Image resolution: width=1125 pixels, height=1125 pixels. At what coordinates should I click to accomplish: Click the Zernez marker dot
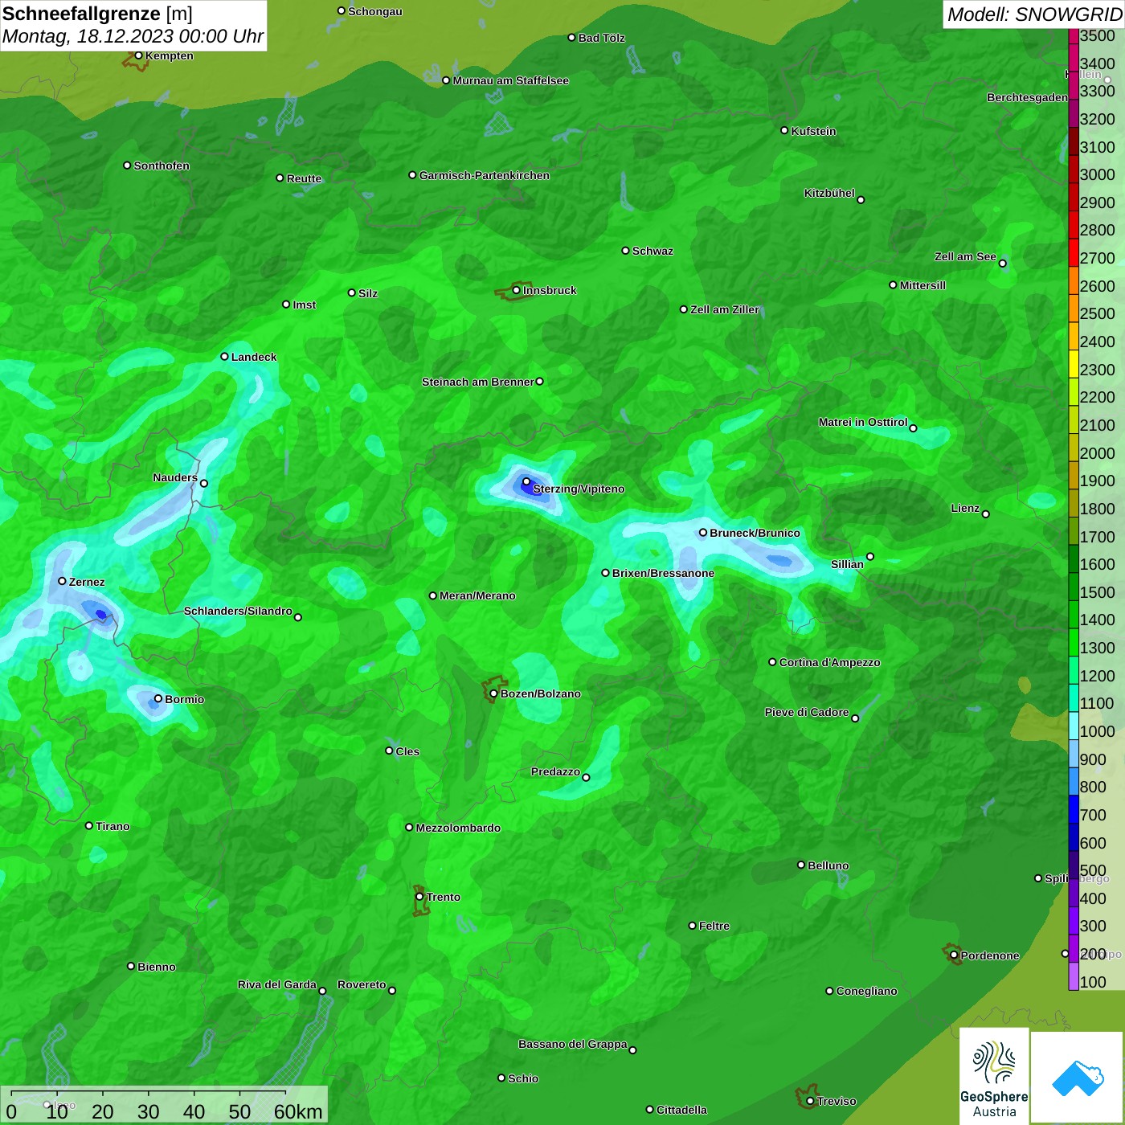click(62, 581)
